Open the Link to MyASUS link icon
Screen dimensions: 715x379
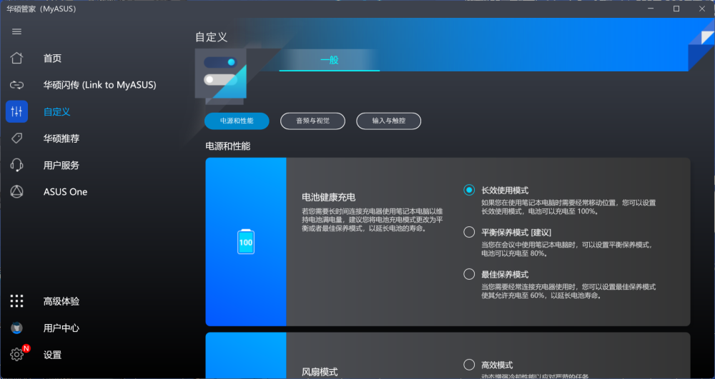point(17,85)
